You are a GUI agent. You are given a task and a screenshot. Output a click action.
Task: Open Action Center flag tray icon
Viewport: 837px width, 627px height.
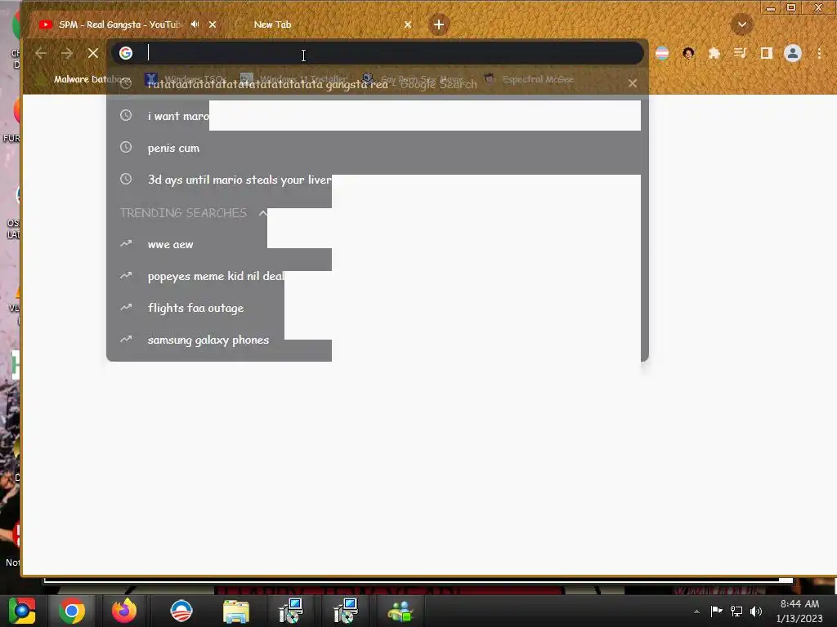pyautogui.click(x=716, y=611)
